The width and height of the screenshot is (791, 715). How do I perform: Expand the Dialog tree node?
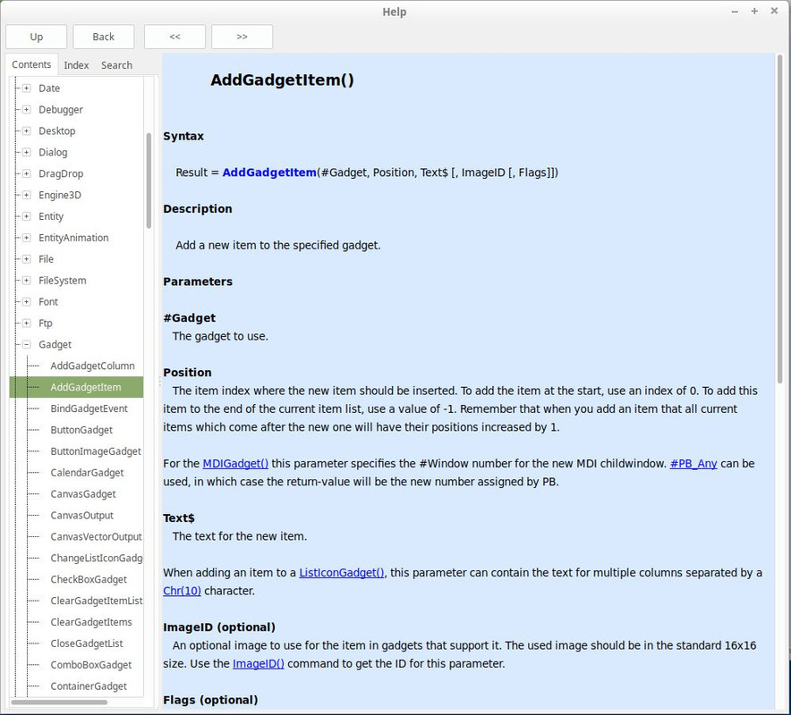27,152
